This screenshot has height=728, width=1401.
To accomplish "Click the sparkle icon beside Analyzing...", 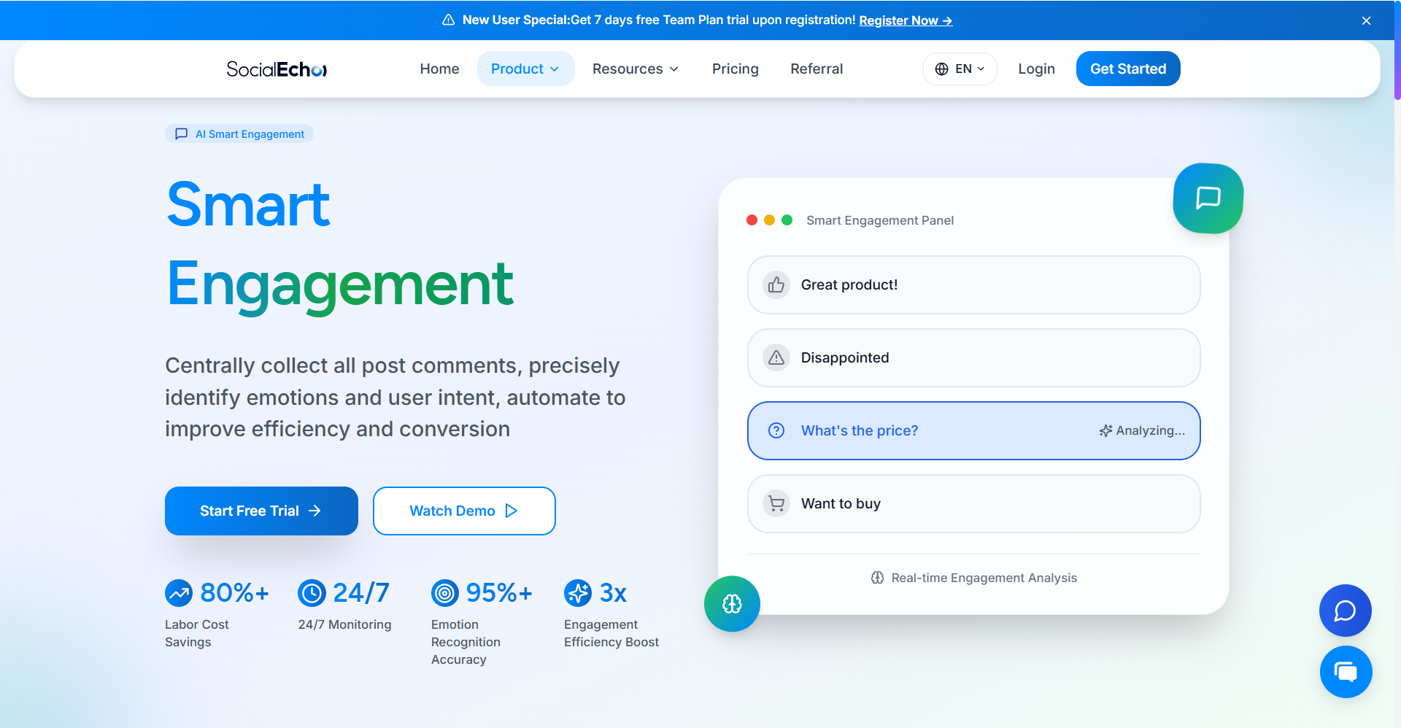I will point(1105,430).
